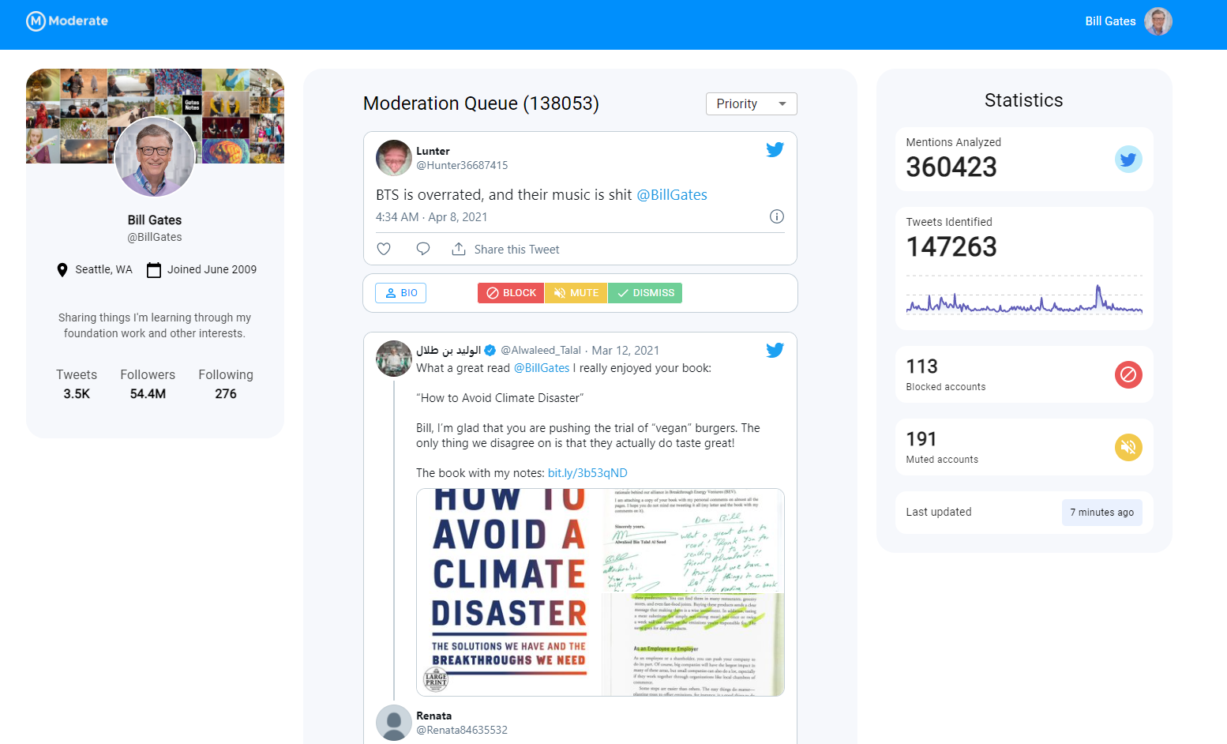Click Alwaleed_Talal's profile avatar
Screen dimensions: 1227x744
point(394,359)
